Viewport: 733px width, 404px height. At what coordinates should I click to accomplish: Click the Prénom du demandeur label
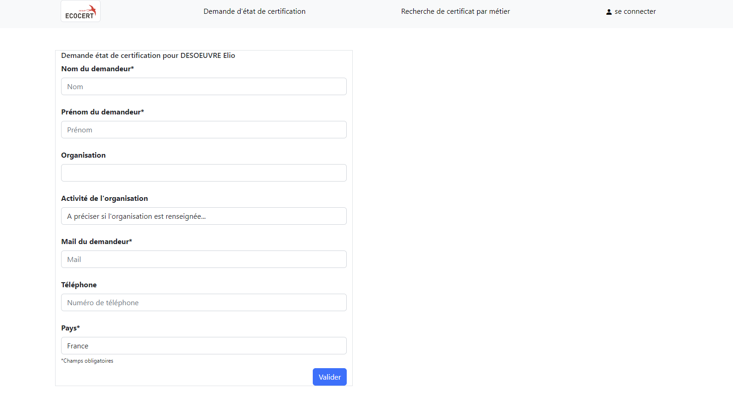coord(102,112)
